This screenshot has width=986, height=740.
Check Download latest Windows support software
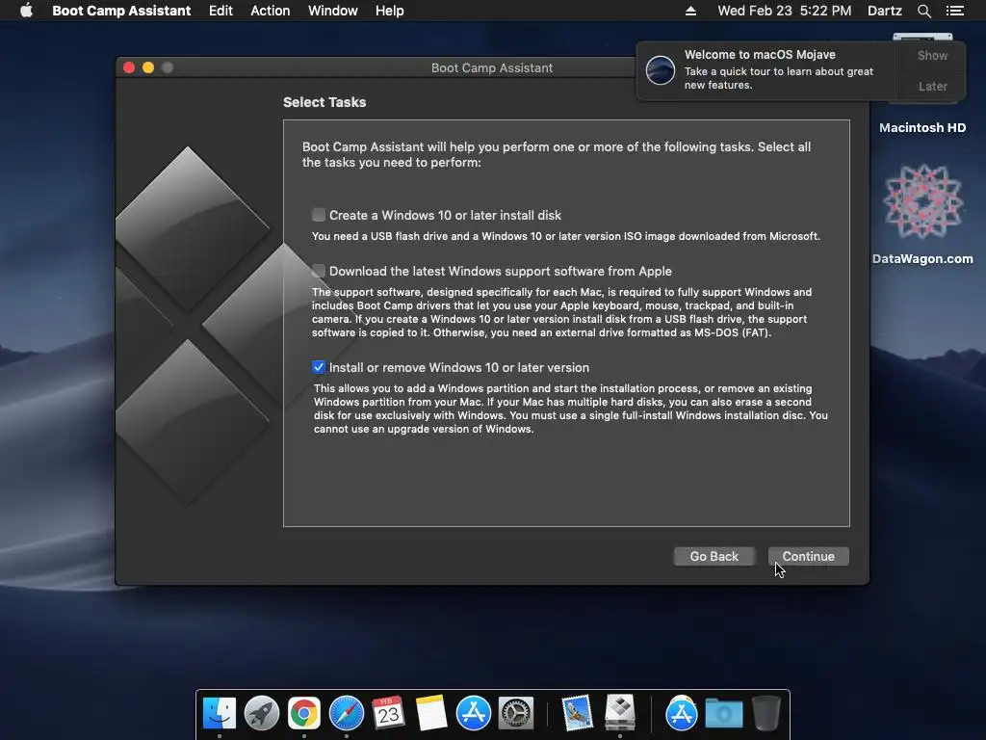point(318,271)
